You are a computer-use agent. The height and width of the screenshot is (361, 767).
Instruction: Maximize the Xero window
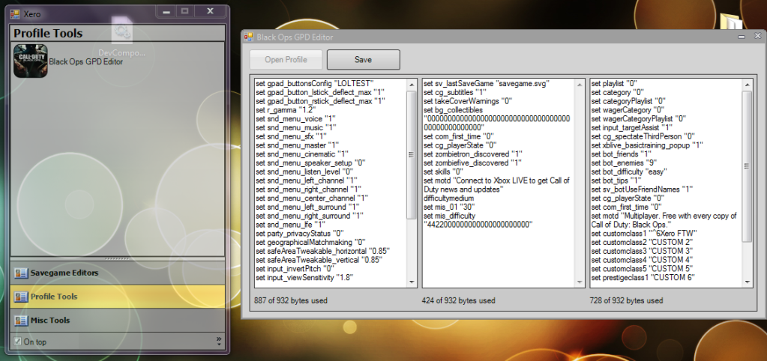[x=184, y=11]
